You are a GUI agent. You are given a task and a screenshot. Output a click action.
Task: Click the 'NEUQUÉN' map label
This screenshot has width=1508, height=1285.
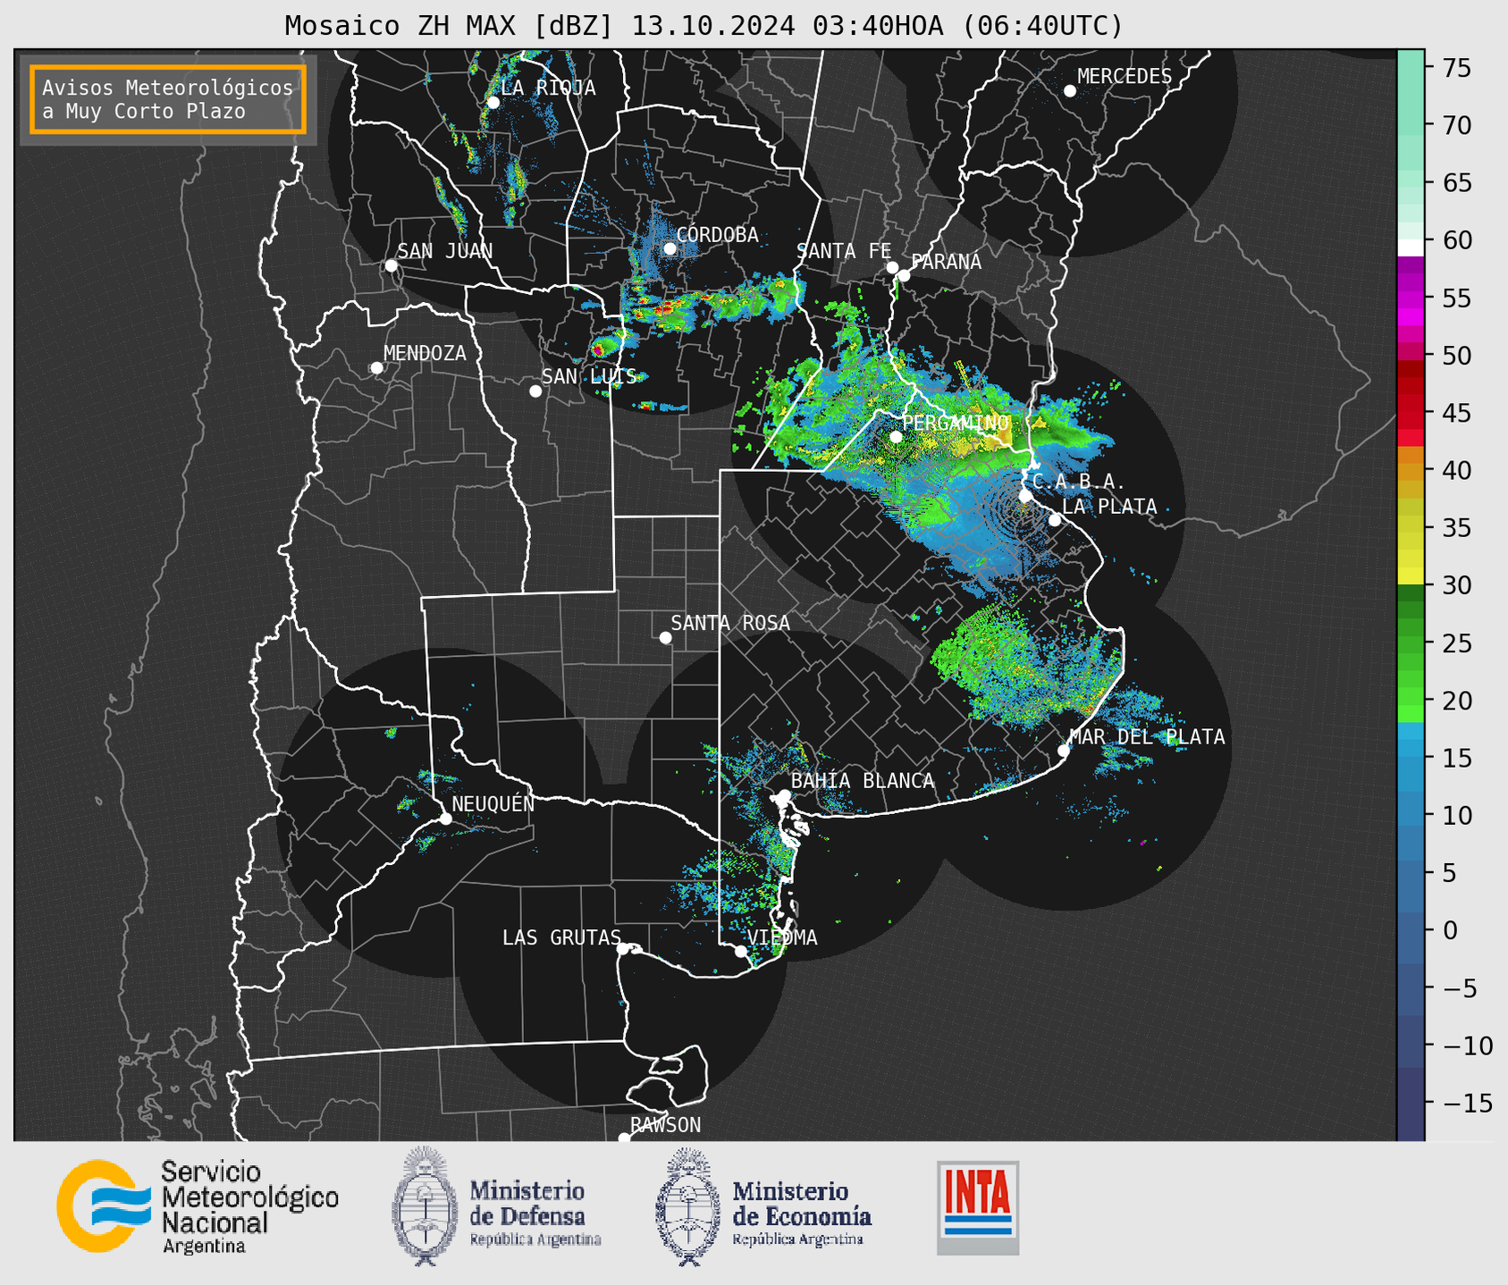493,804
